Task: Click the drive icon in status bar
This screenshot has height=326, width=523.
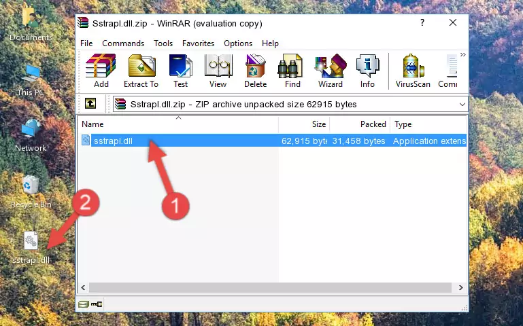Action: pos(84,304)
